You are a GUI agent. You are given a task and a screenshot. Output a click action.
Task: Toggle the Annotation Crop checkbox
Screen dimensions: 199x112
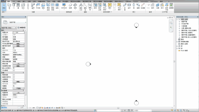pyautogui.click(x=14, y=79)
